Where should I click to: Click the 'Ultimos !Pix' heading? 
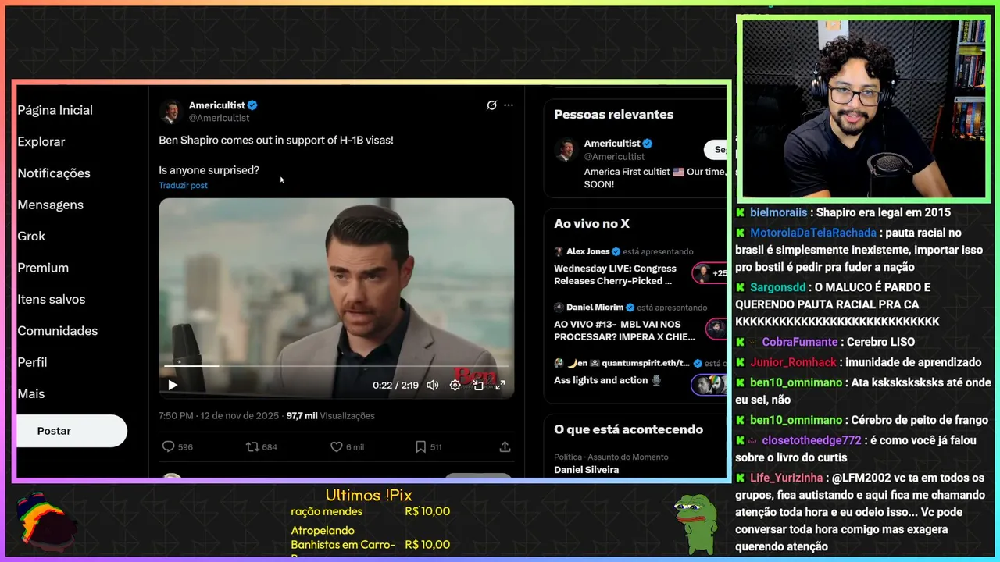(368, 495)
